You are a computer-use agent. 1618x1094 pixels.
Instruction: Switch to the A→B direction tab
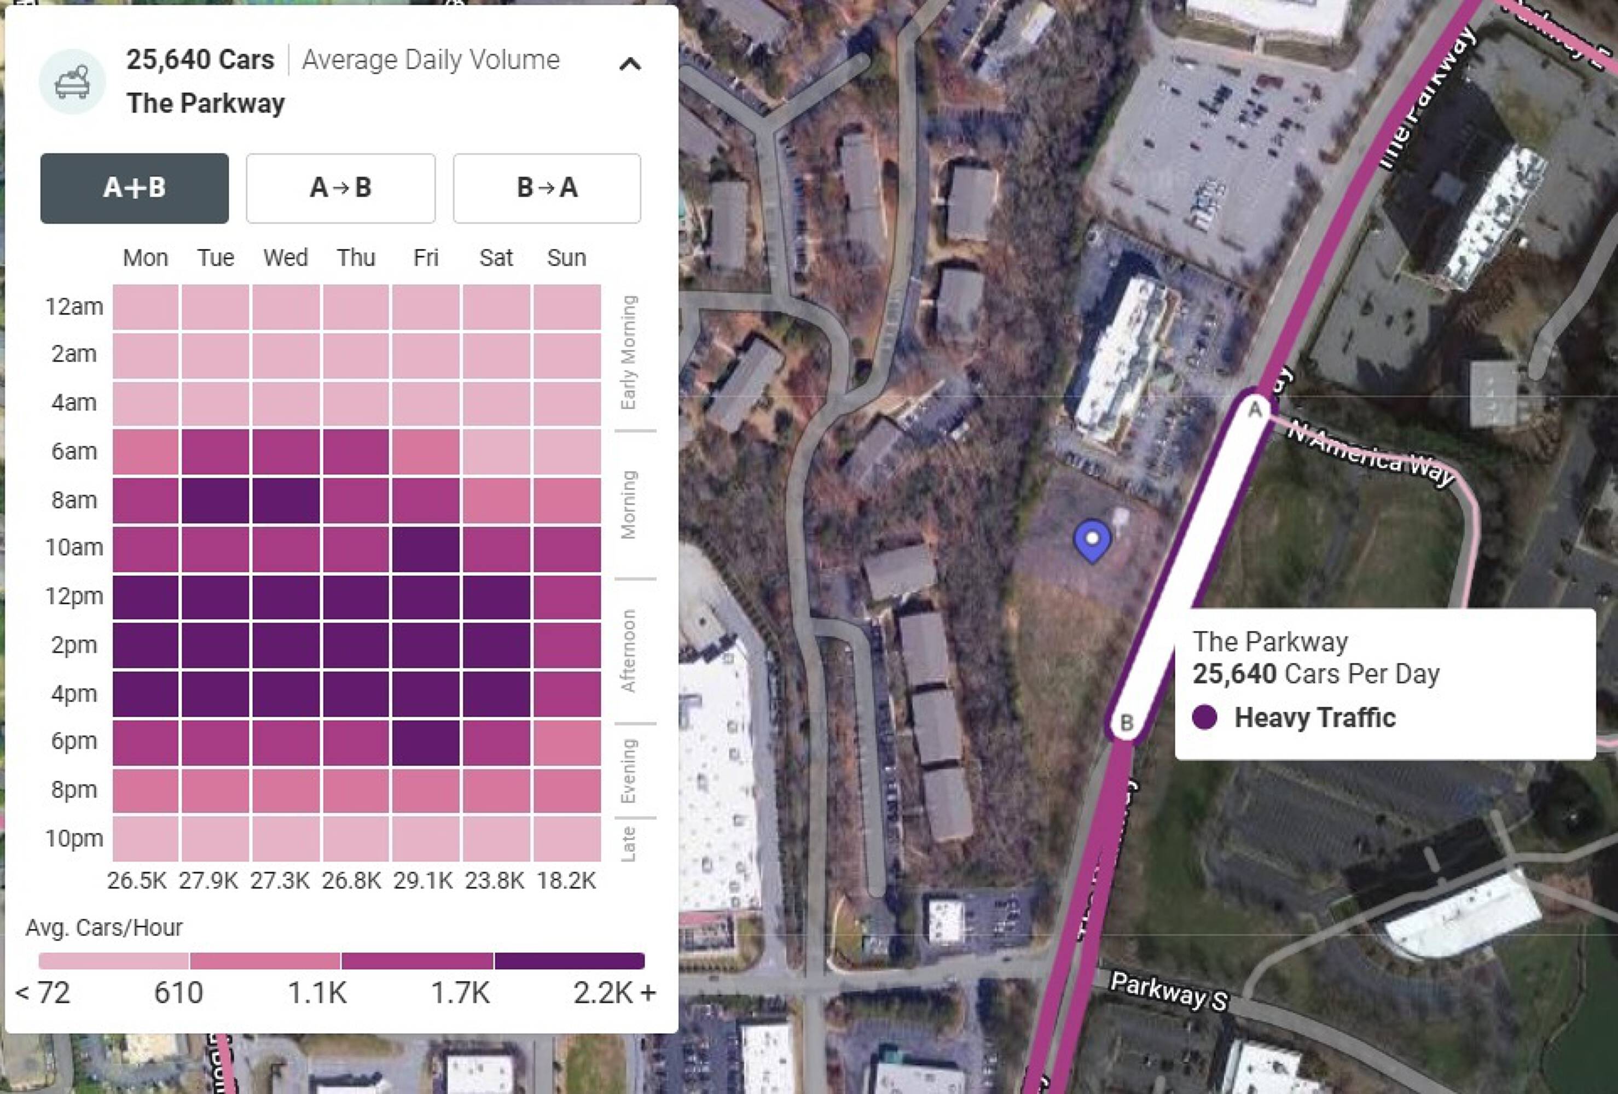coord(340,188)
